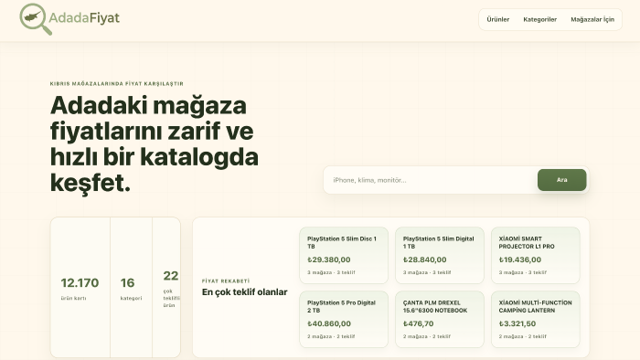Open PlayStation 5 Slim Disc 1 TB card
The height and width of the screenshot is (360, 640).
click(x=344, y=255)
